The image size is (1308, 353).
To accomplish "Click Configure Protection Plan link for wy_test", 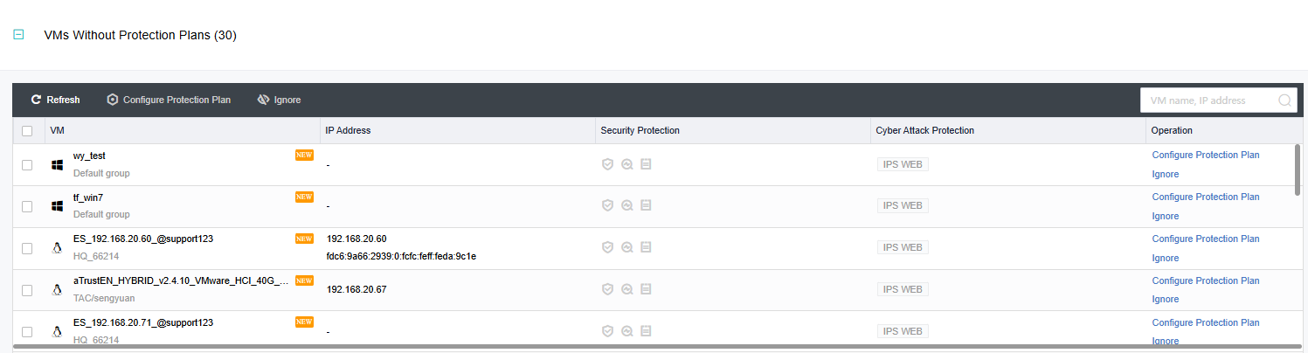I will tap(1205, 155).
